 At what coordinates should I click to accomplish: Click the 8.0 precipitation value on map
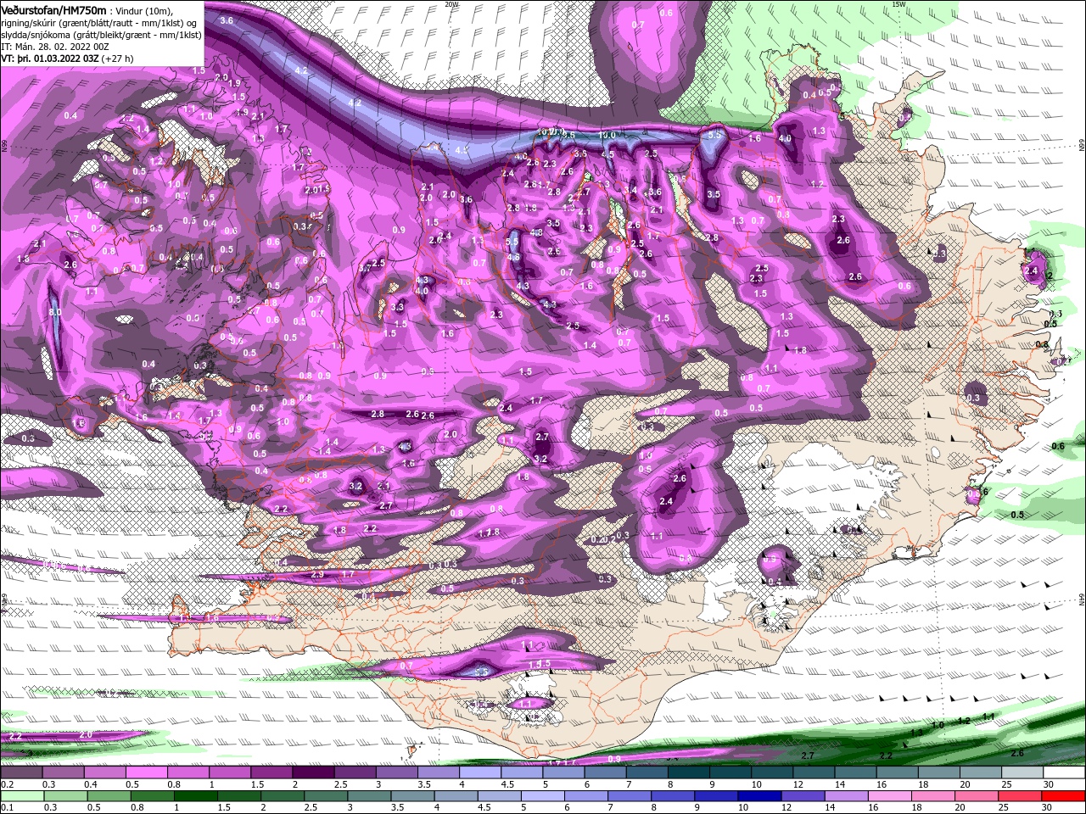click(x=56, y=312)
